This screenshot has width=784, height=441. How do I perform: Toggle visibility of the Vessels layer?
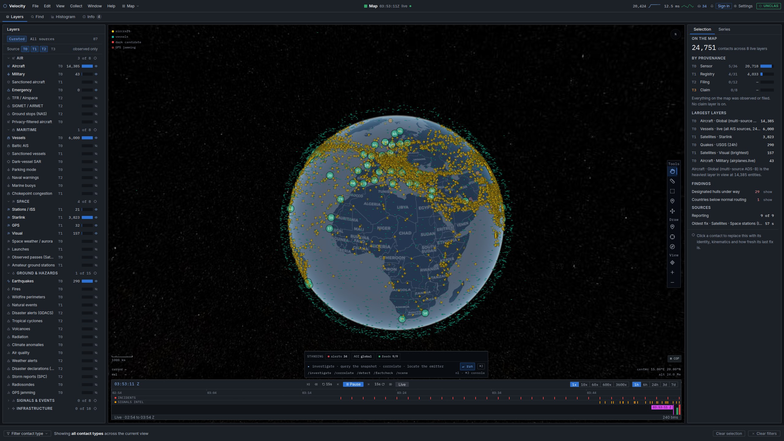point(96,138)
